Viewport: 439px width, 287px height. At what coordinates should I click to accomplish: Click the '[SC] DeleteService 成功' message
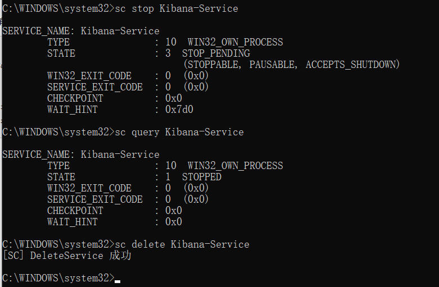67,256
